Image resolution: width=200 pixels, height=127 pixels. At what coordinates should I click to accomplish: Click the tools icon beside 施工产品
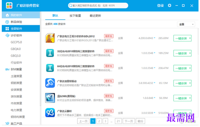point(7,123)
